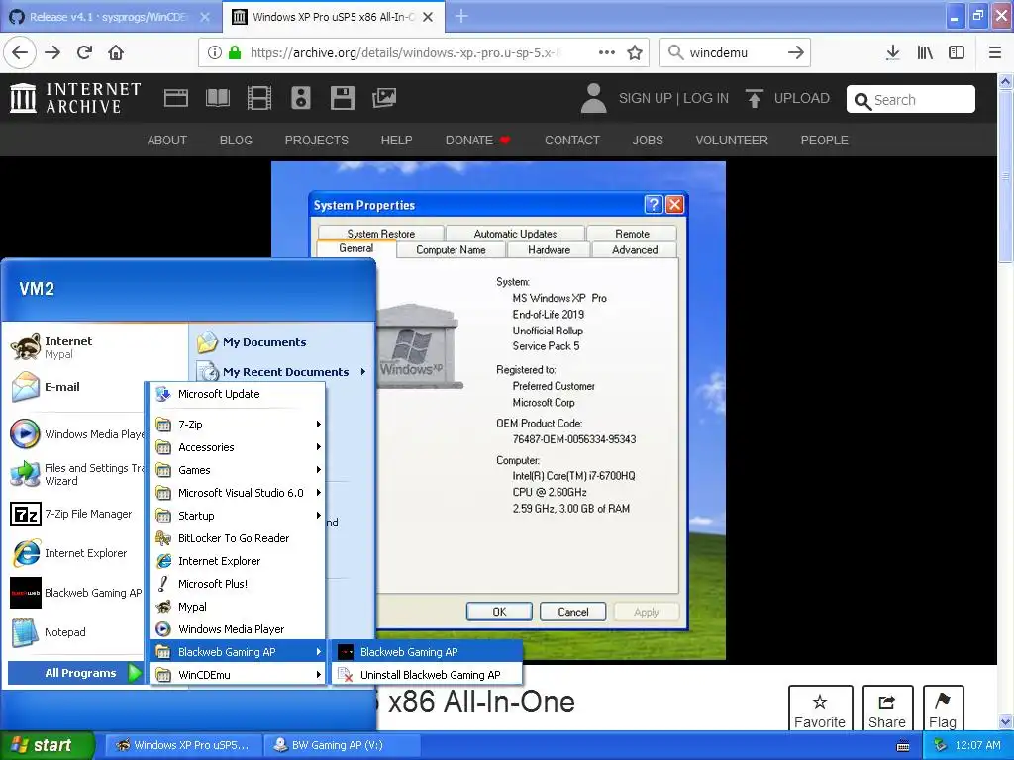Expand the 7-Zip programs folder

click(x=239, y=425)
